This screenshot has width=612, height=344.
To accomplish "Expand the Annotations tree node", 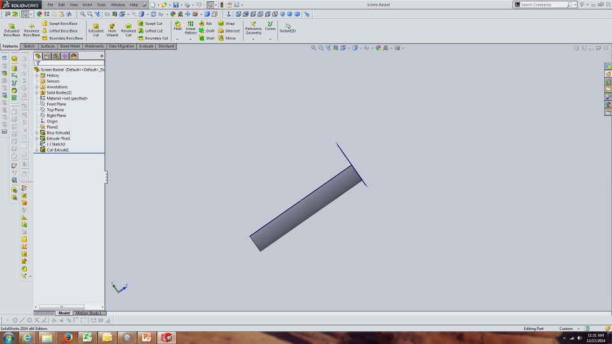I will tap(37, 87).
